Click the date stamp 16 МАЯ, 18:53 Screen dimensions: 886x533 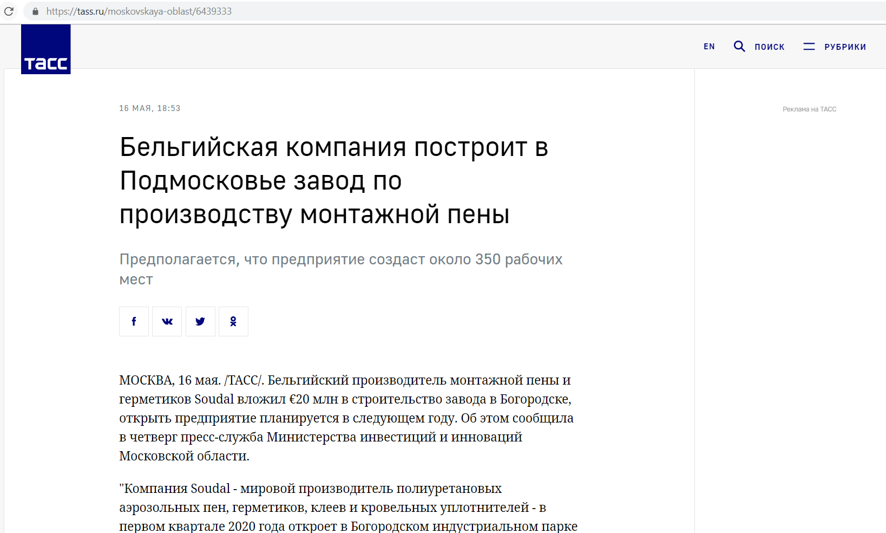coord(150,108)
